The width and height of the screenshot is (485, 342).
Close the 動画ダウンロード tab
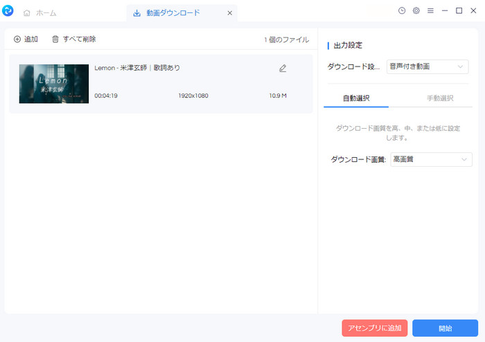(230, 13)
